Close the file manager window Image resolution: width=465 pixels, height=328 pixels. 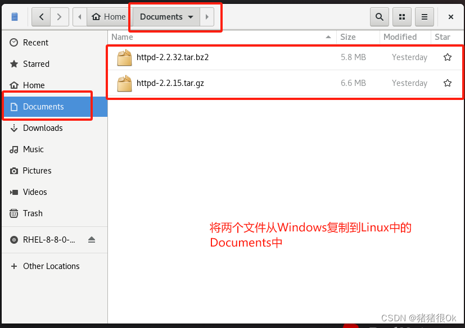click(451, 17)
